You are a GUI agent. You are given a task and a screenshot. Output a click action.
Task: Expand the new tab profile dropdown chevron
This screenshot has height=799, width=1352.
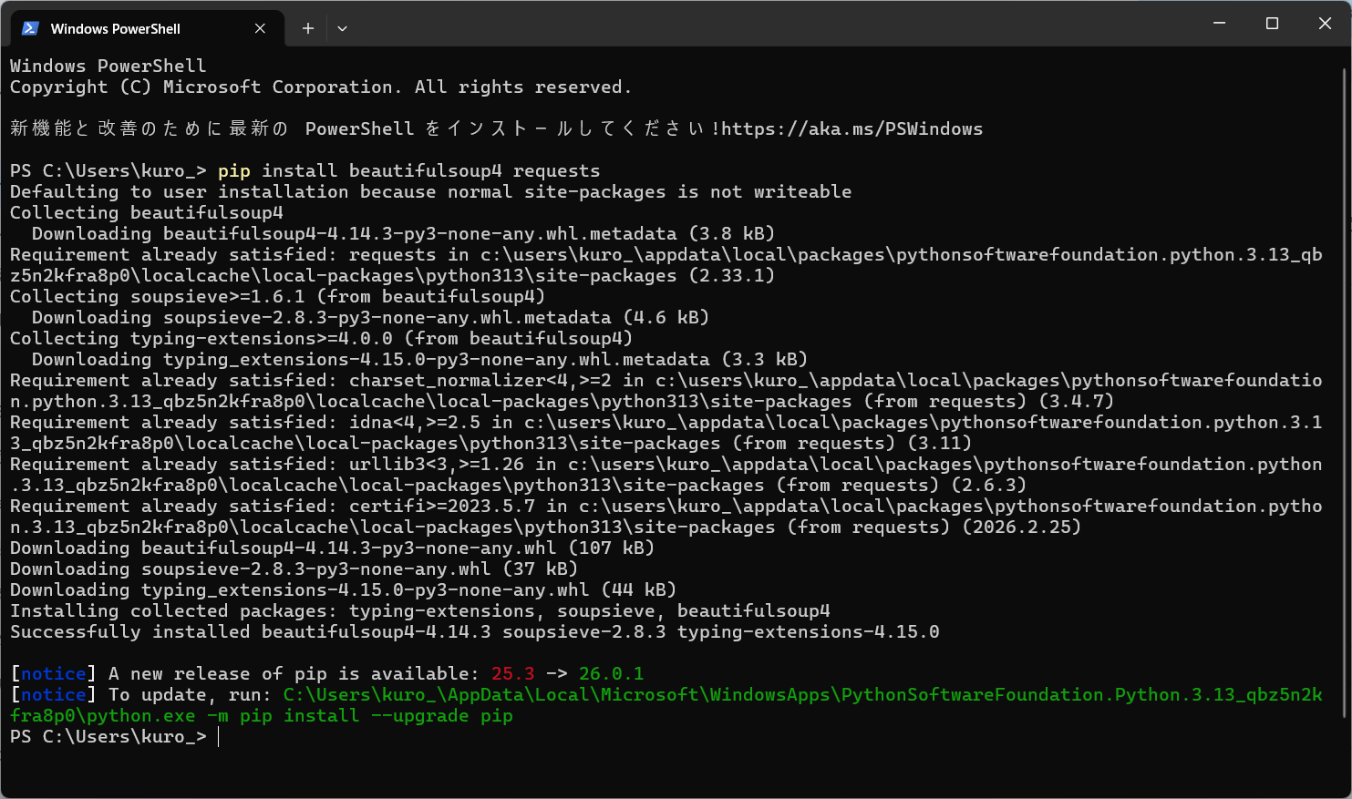[342, 28]
